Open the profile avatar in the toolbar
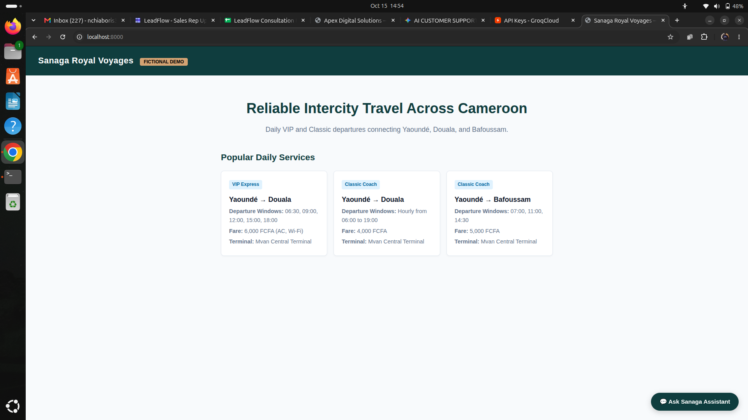 (x=725, y=37)
